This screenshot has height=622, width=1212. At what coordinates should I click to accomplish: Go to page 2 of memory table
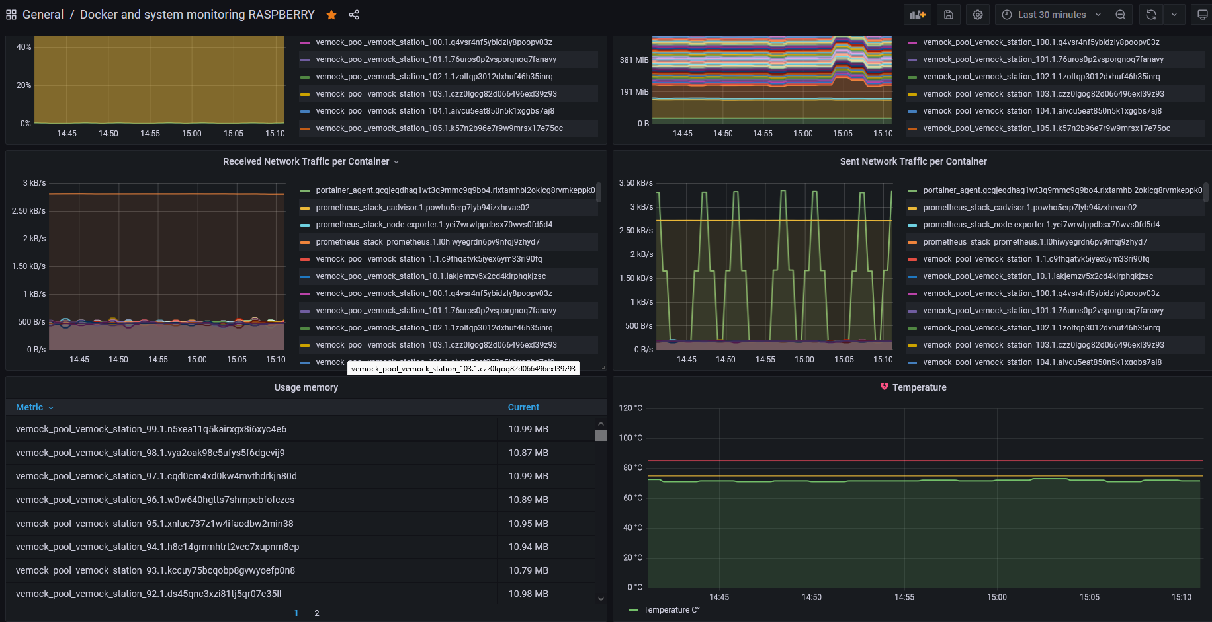(317, 613)
